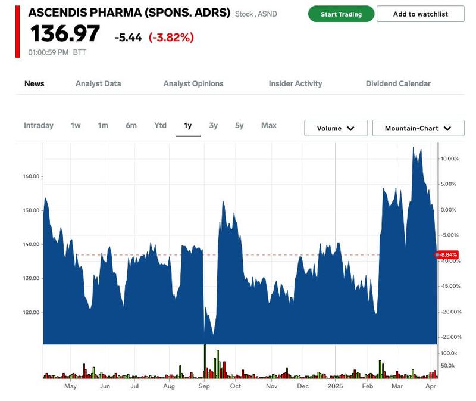
Task: Open the News tab
Action: [x=35, y=83]
